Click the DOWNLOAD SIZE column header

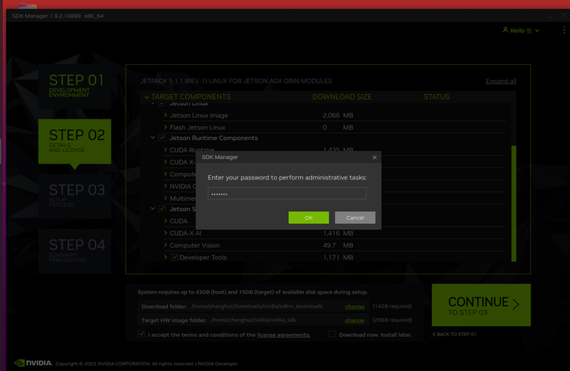(342, 97)
